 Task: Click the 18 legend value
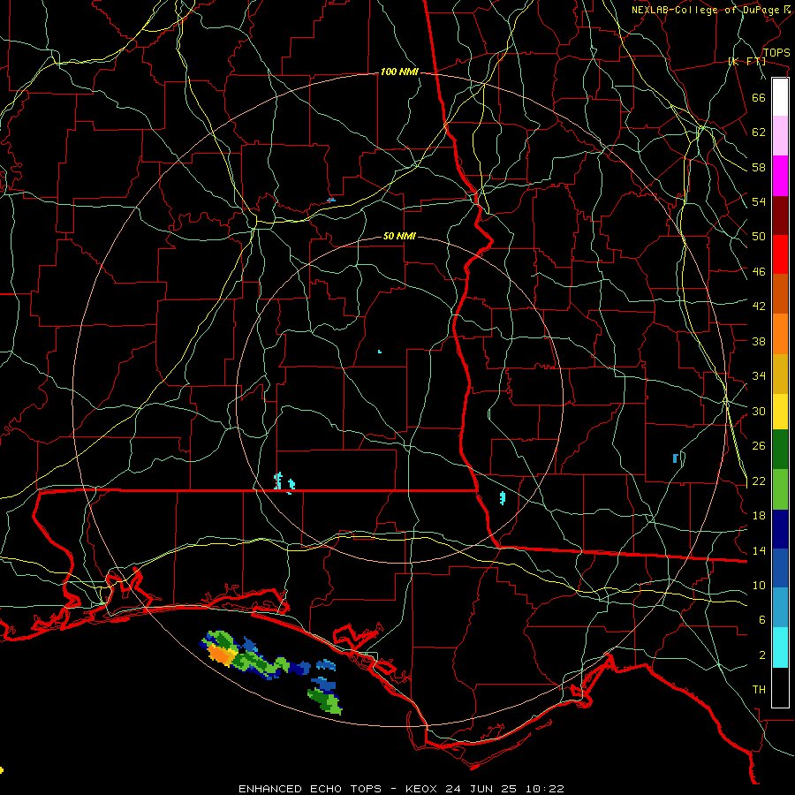click(x=759, y=516)
